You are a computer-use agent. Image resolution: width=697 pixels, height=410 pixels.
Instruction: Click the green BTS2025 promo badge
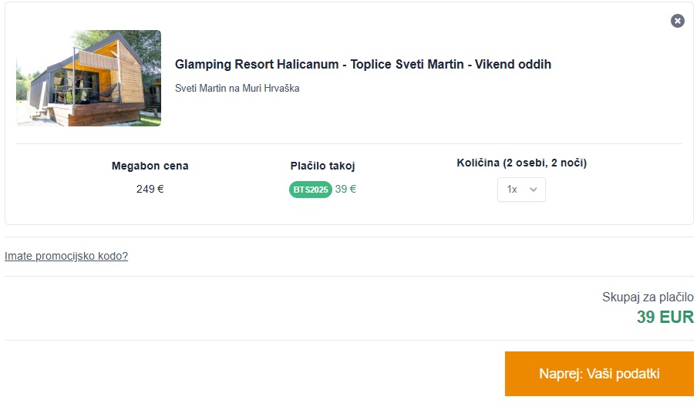[310, 190]
